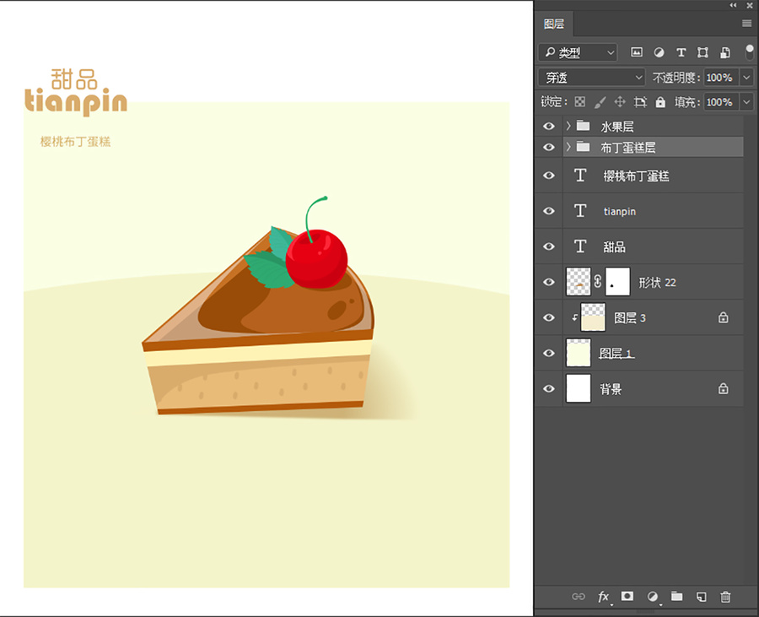The height and width of the screenshot is (617, 759).
Task: Select the 背景 layer thumbnail
Action: click(x=579, y=388)
